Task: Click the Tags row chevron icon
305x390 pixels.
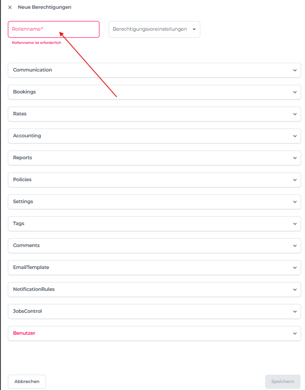Action: point(295,224)
